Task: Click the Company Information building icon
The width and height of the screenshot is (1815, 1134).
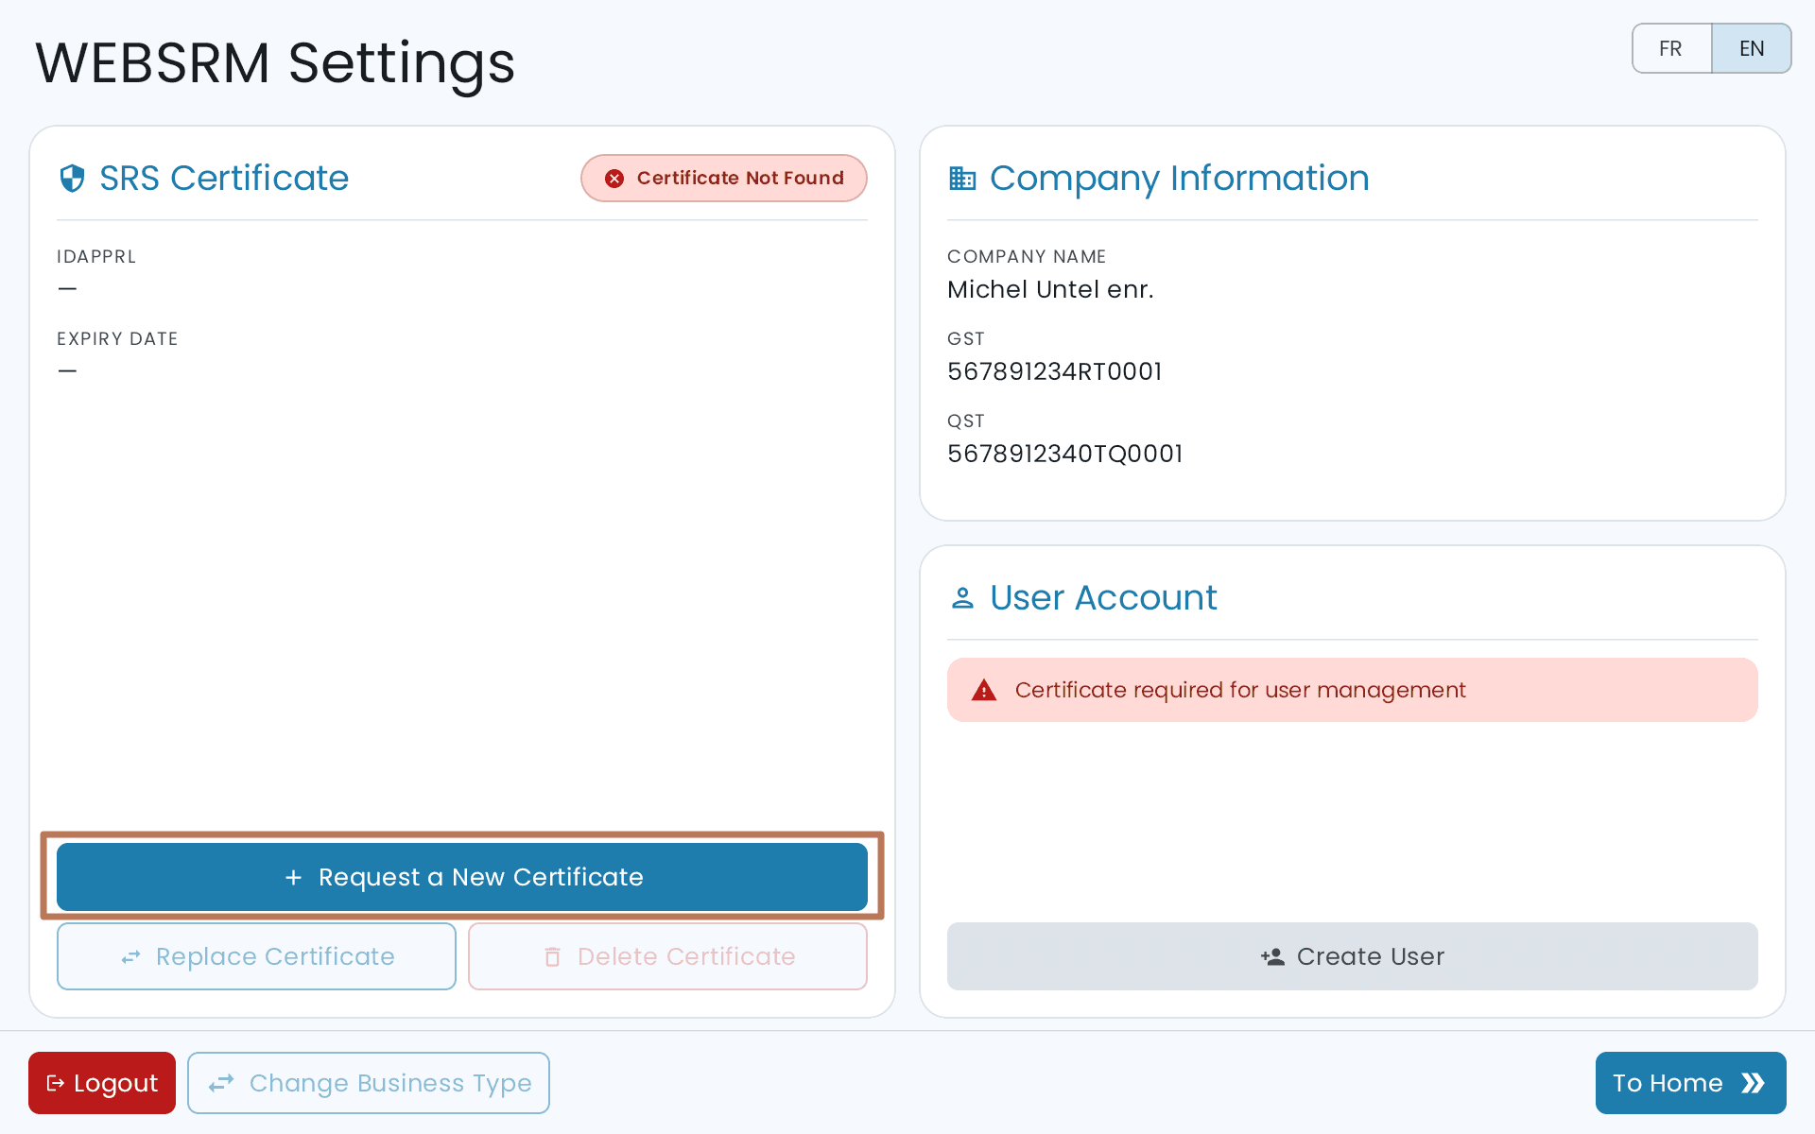Action: point(962,178)
